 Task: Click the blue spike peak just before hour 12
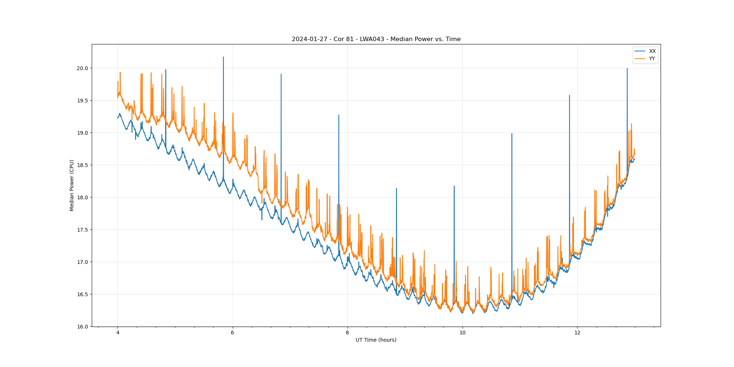pyautogui.click(x=569, y=95)
